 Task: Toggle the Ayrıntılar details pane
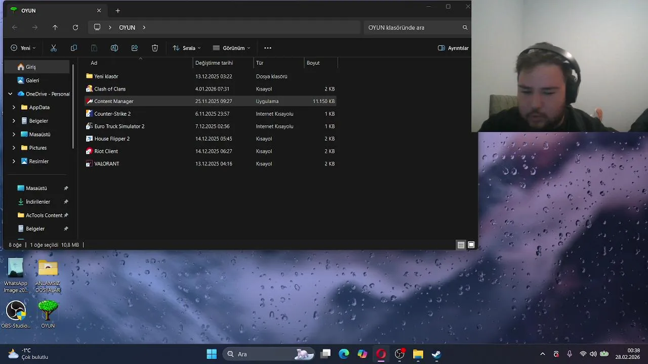coord(453,48)
